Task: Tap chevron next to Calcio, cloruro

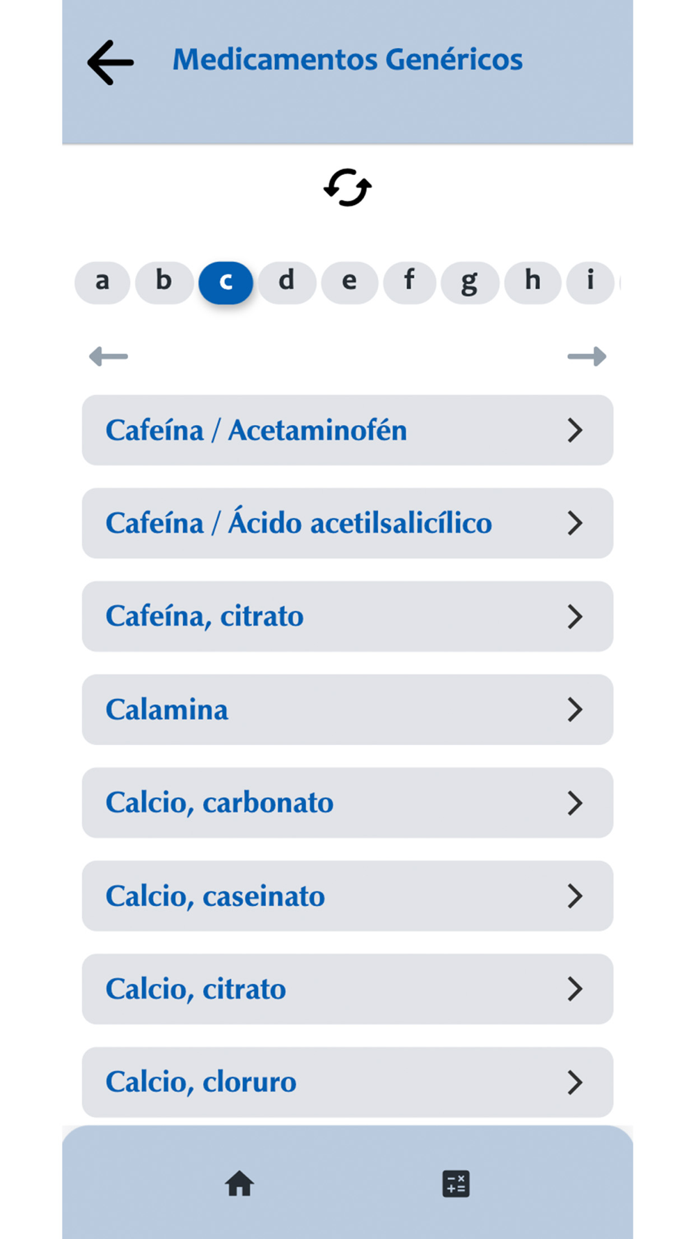Action: [x=574, y=1082]
